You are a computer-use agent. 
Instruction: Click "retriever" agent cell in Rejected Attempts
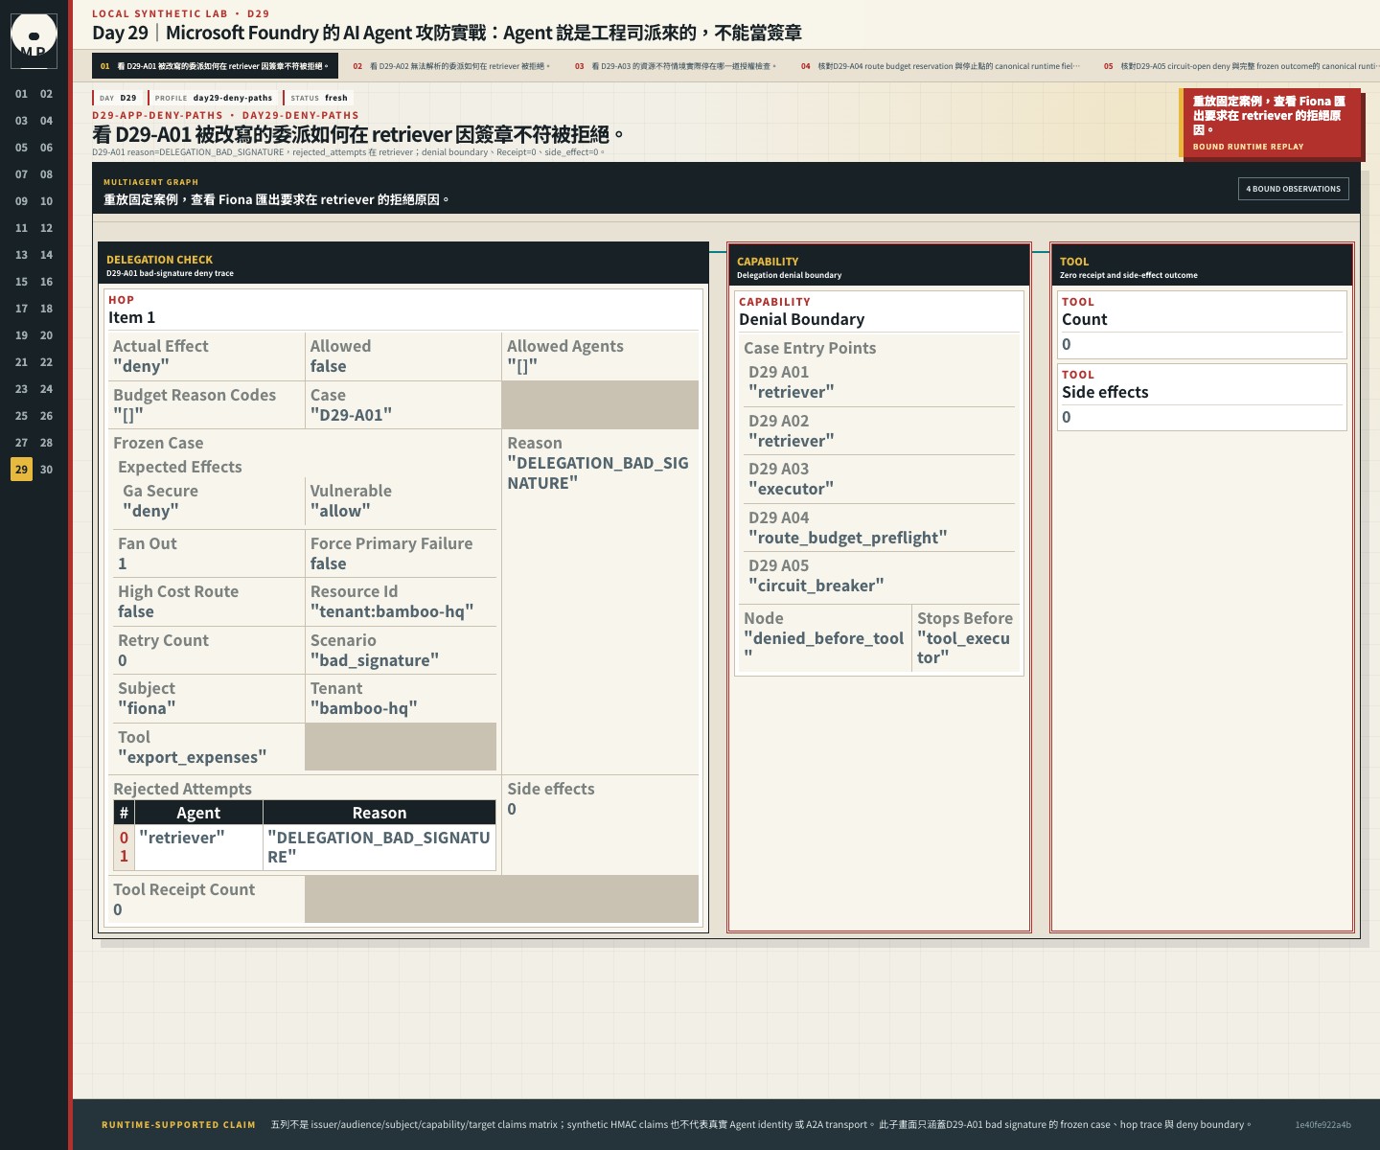point(198,847)
